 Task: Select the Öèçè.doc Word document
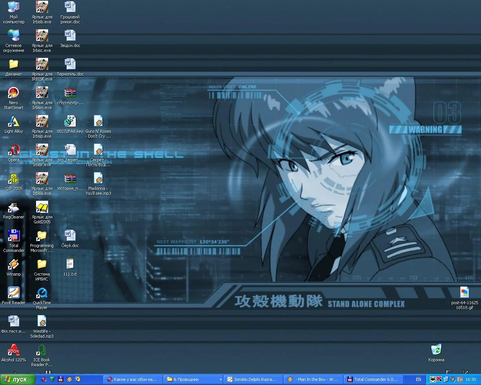tap(70, 239)
